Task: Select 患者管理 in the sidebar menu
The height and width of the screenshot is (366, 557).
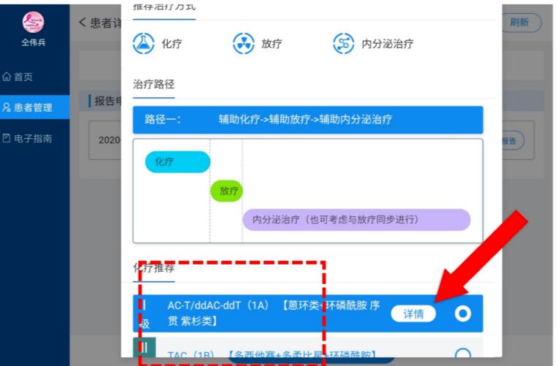Action: [x=34, y=107]
